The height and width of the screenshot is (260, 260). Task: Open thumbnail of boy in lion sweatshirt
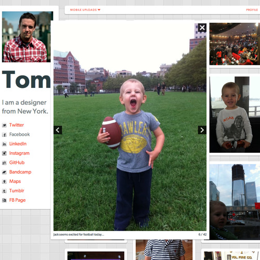(x=235, y=114)
